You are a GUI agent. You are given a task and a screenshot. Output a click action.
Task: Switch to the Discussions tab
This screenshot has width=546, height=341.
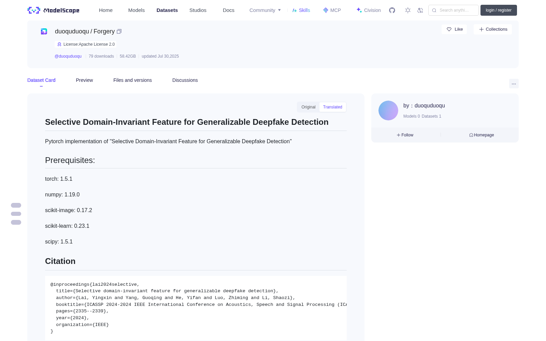(x=185, y=80)
